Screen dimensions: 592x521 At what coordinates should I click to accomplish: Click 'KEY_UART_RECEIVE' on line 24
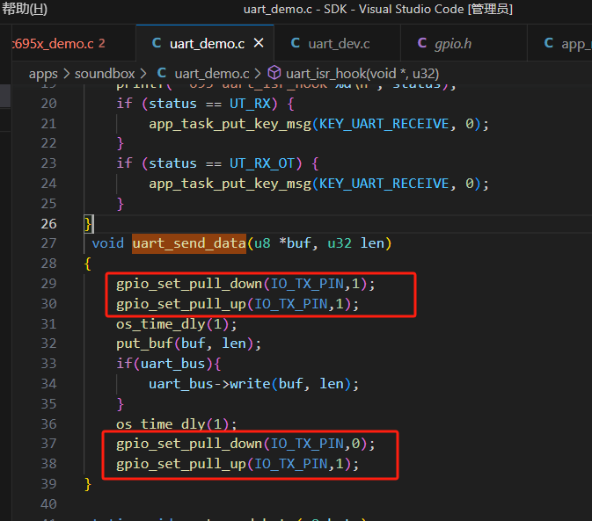tap(384, 184)
